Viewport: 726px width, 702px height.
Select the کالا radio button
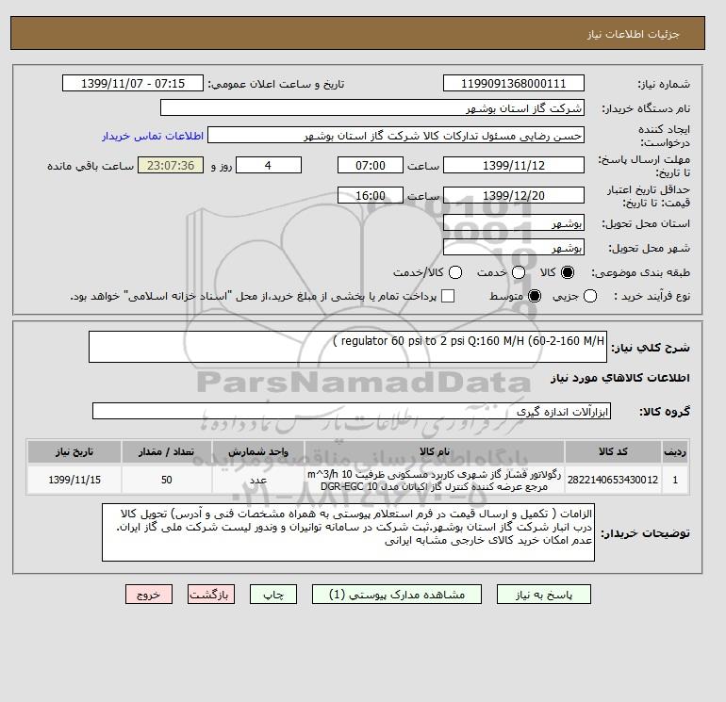click(568, 272)
